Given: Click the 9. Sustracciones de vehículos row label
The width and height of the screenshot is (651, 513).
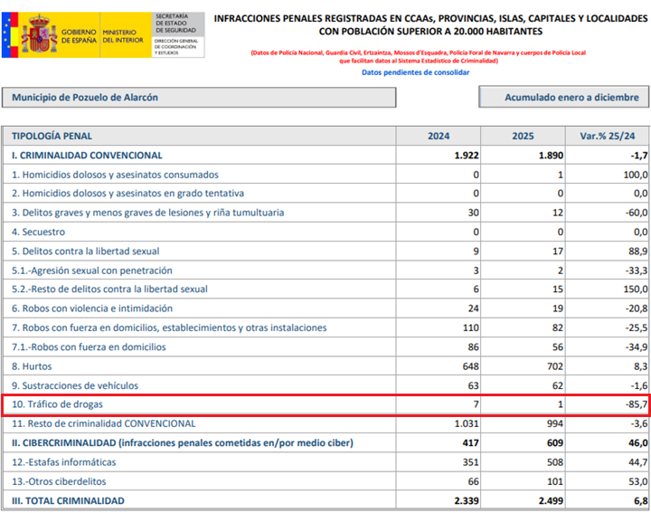Looking at the screenshot, I should 75,385.
